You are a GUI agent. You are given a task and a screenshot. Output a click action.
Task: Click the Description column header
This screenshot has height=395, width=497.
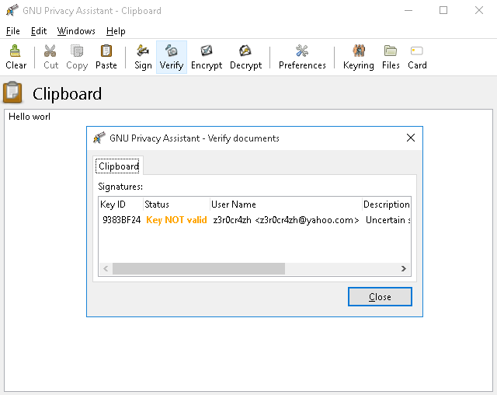point(387,204)
